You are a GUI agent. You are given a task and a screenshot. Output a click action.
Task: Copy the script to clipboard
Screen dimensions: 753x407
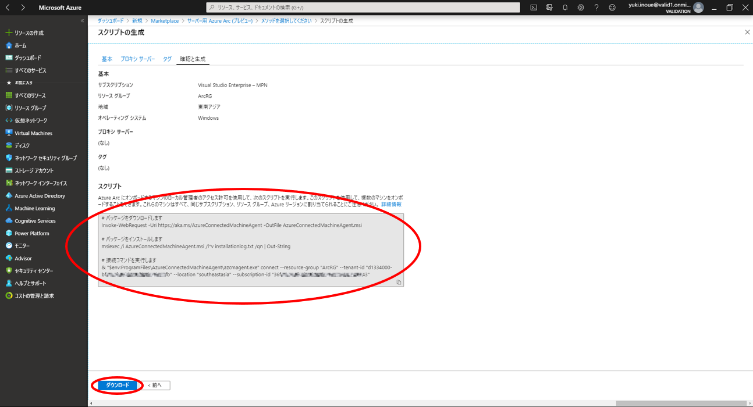pos(399,282)
